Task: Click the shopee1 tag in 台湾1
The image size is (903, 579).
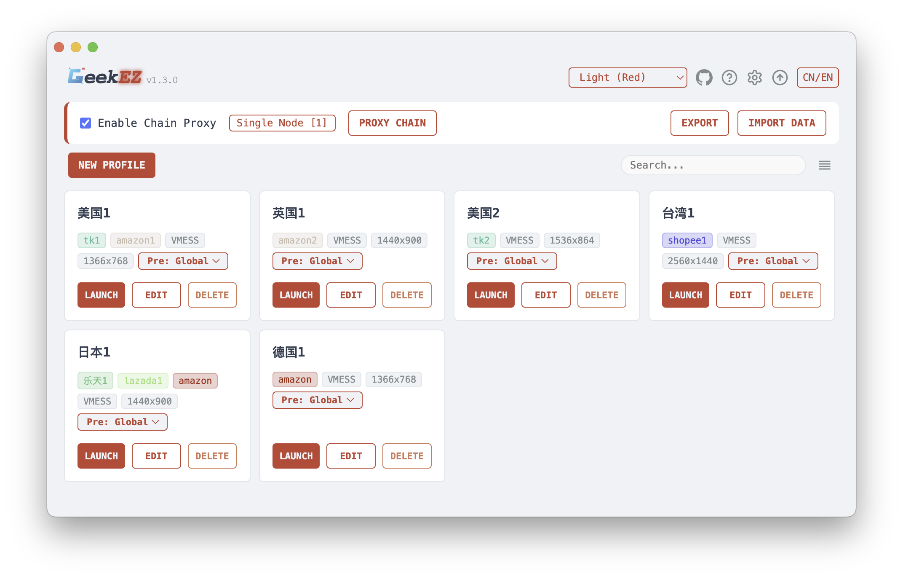Action: pyautogui.click(x=687, y=240)
